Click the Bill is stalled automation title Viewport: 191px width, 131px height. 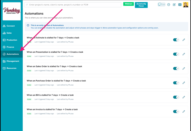50,95
